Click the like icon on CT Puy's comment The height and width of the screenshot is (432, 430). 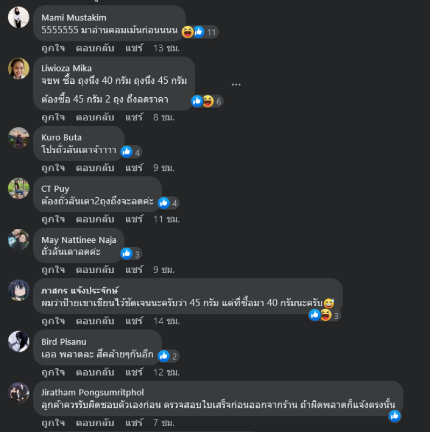(x=163, y=203)
